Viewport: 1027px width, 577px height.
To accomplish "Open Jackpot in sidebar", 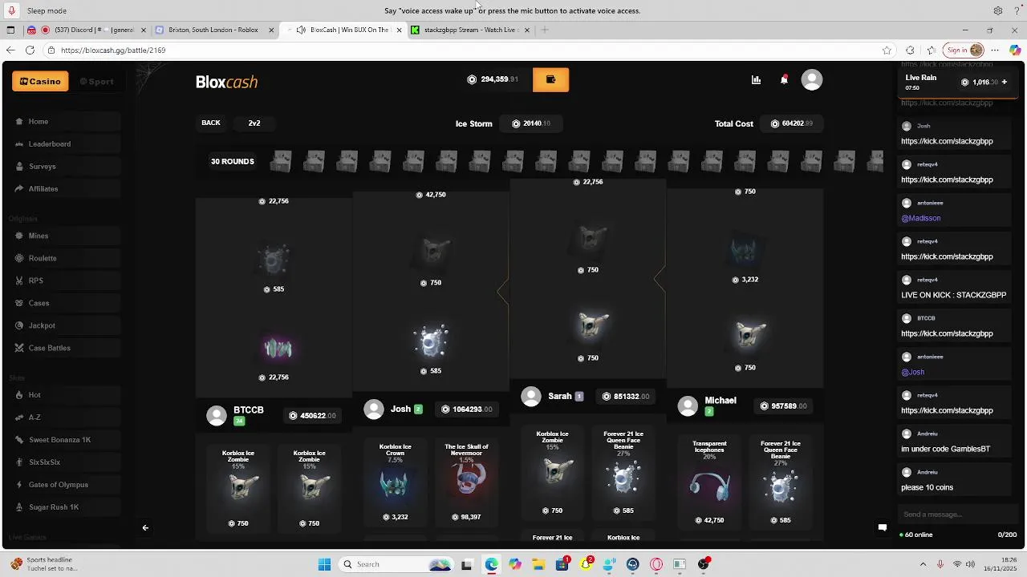I will 66,325.
